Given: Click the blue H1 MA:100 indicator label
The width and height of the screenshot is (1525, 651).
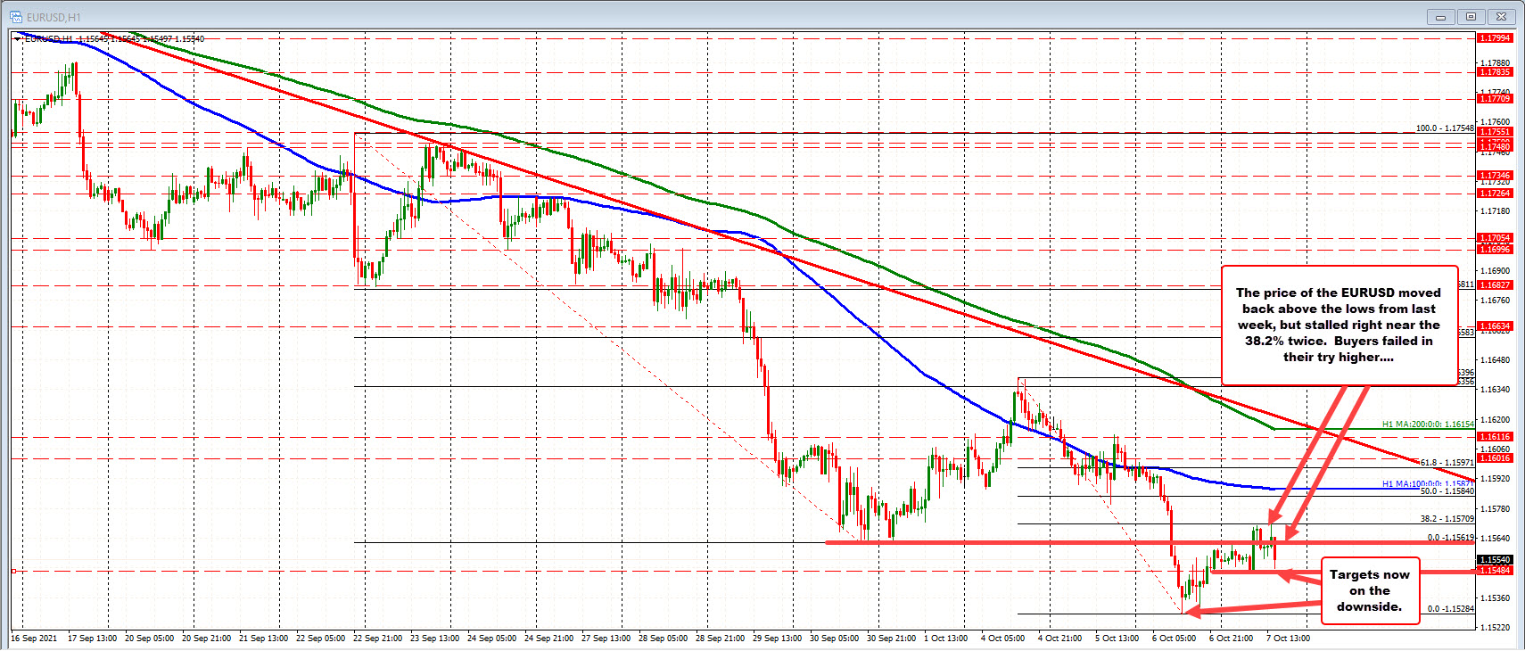Looking at the screenshot, I should tap(1428, 484).
